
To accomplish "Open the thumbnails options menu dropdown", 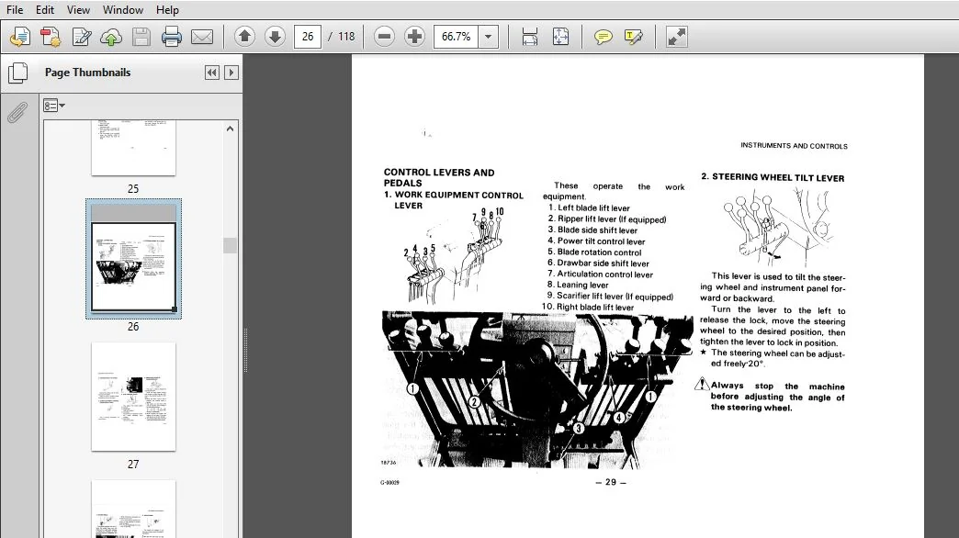I will (54, 106).
